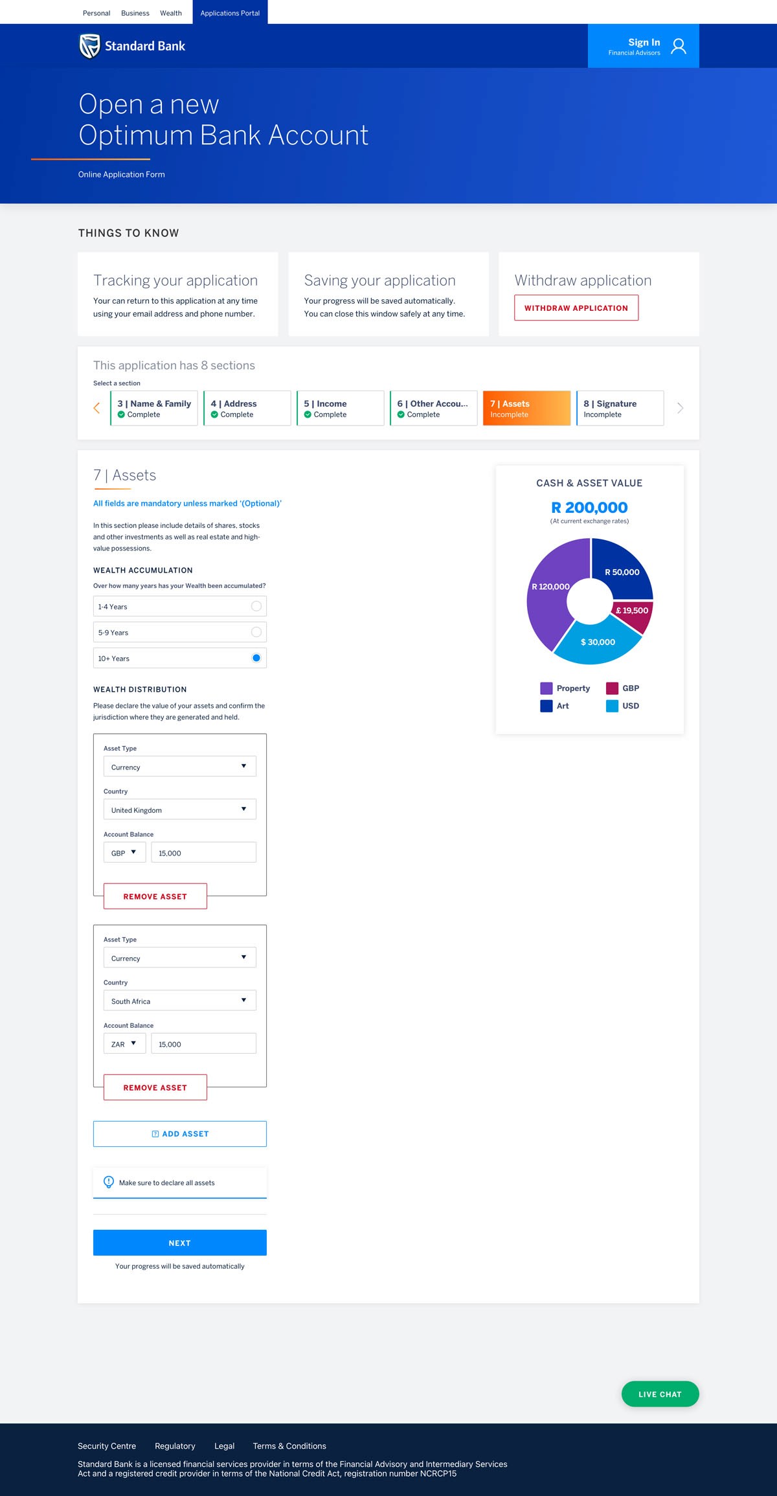This screenshot has height=1496, width=777.
Task: Click the GBP account balance amount field
Action: point(204,852)
